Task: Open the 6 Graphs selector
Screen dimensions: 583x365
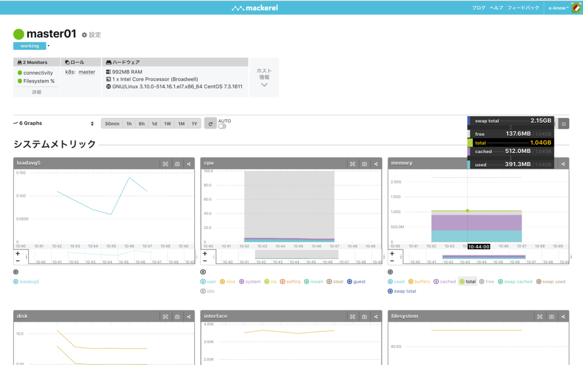Action: coord(54,124)
